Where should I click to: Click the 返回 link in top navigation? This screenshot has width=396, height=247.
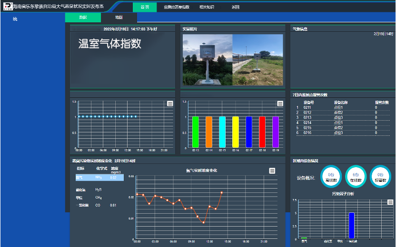pos(236,7)
